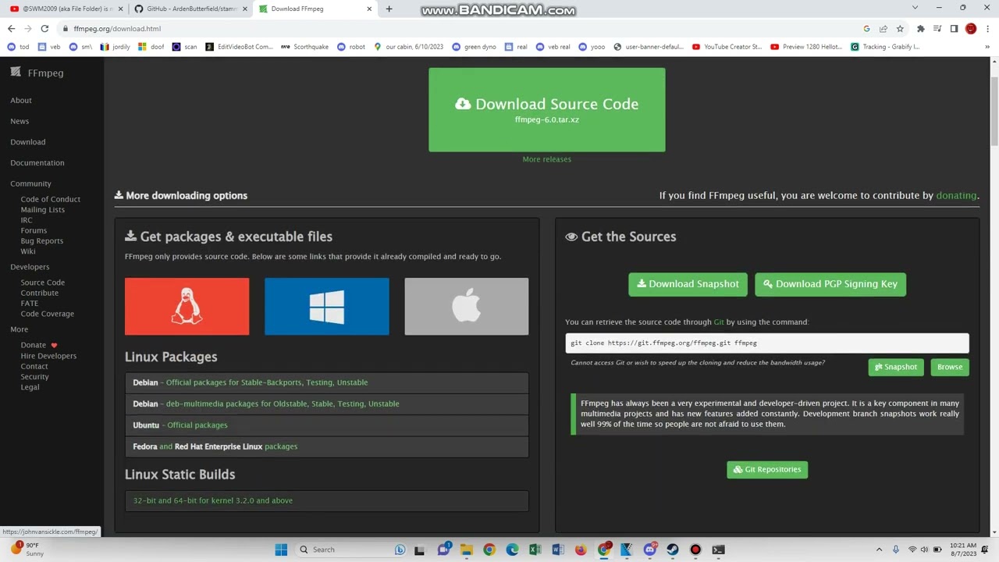Click the git clone command field

pos(767,343)
